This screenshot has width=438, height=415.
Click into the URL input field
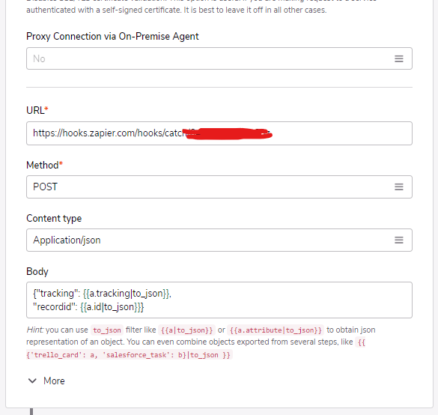[219, 133]
